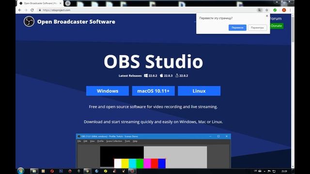This screenshot has width=310, height=174.
Task: Click the padlock site security icon
Action: [40, 10]
